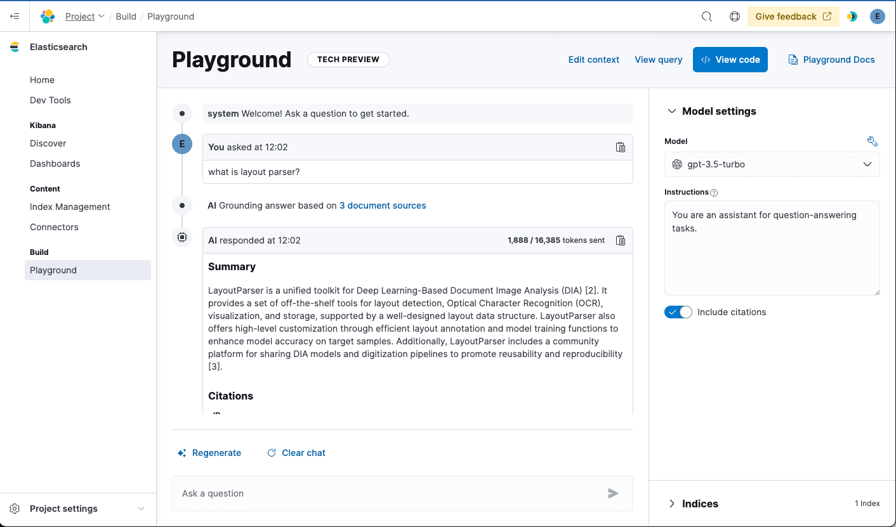Open the help lifebuoy icon
This screenshot has width=896, height=527.
pyautogui.click(x=734, y=16)
